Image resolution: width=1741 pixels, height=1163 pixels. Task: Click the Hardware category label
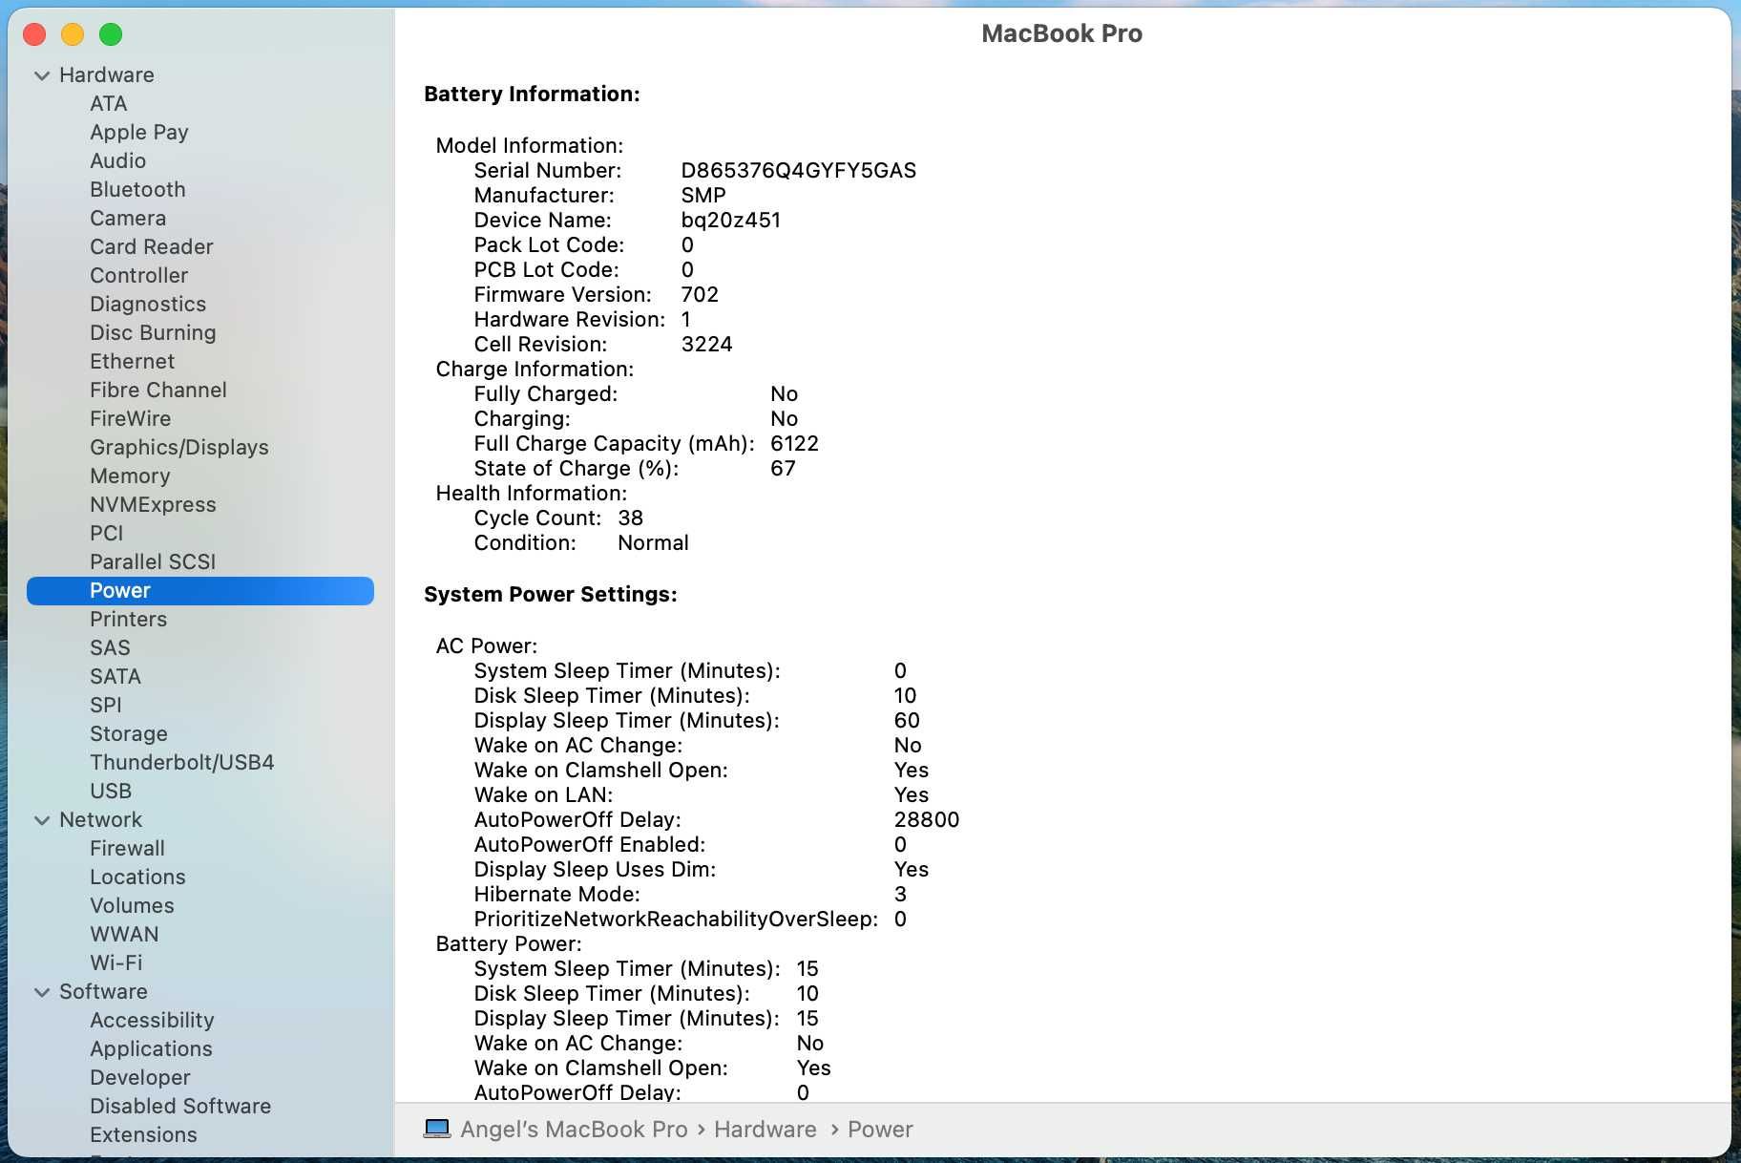(107, 74)
